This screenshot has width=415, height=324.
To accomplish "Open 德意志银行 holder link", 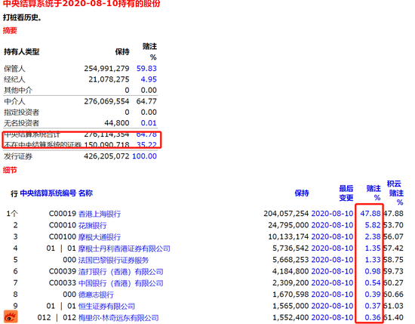I will [96, 295].
